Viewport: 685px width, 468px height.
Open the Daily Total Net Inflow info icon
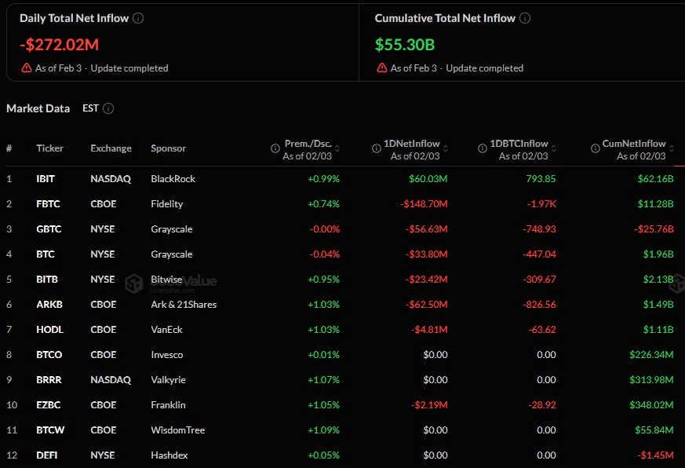(139, 17)
